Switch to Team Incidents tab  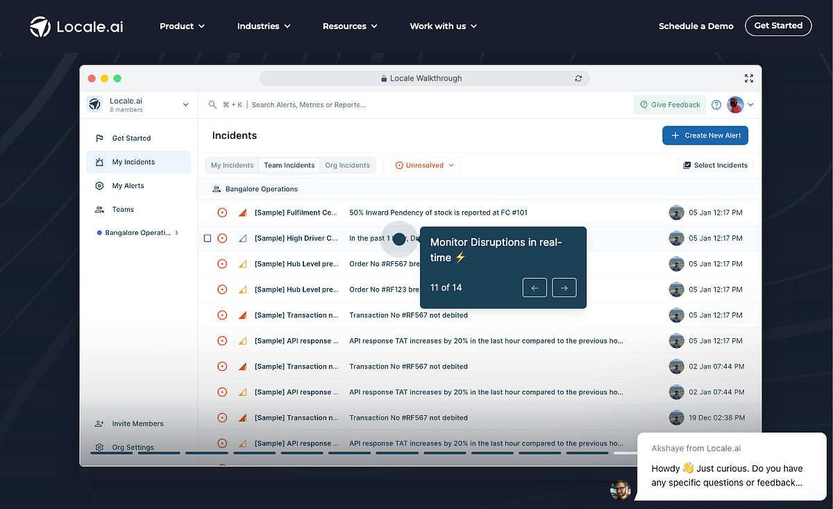tap(289, 165)
